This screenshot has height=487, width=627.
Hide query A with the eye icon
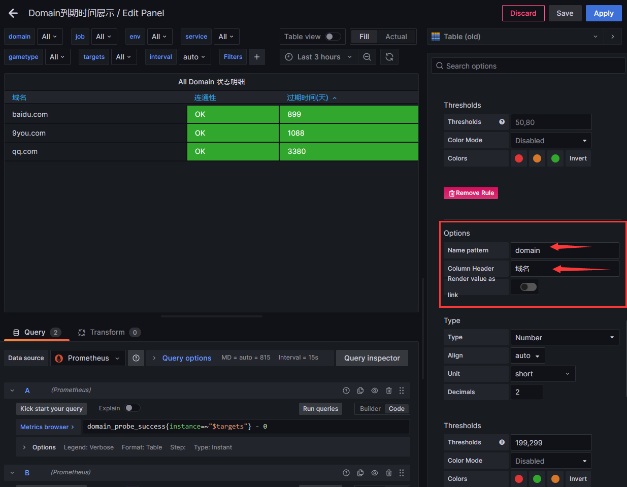pyautogui.click(x=375, y=391)
